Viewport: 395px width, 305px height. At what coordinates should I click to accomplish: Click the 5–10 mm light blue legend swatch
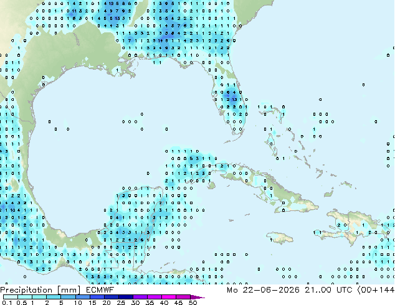point(68,297)
